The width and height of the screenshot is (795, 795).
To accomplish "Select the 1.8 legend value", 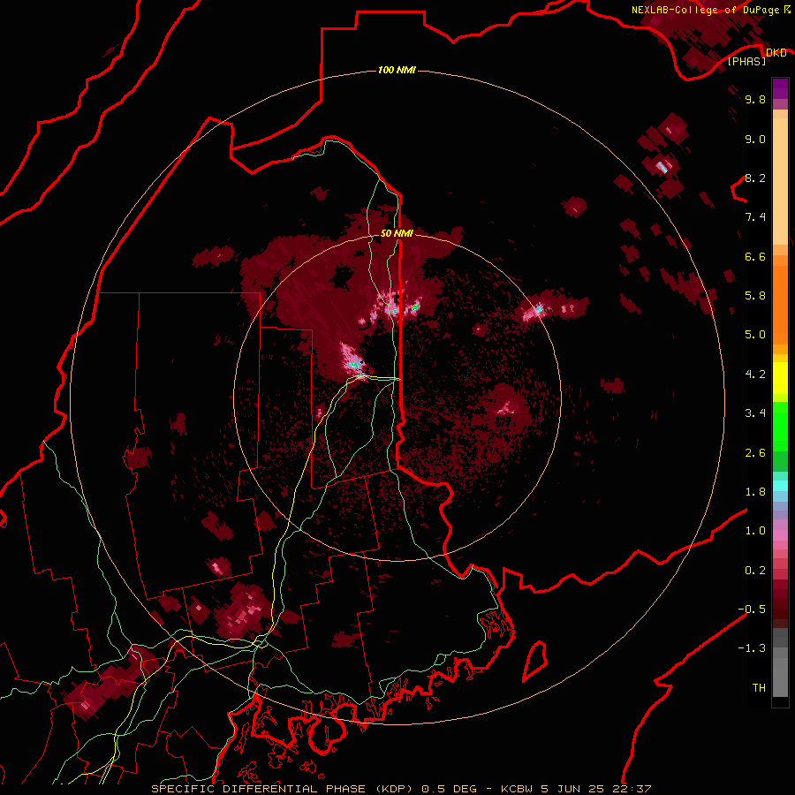I will (755, 491).
